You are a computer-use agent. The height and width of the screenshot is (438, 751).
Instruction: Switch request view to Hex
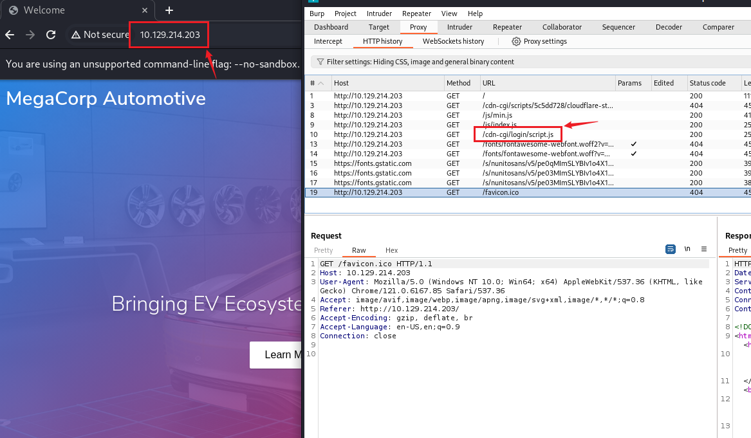391,250
